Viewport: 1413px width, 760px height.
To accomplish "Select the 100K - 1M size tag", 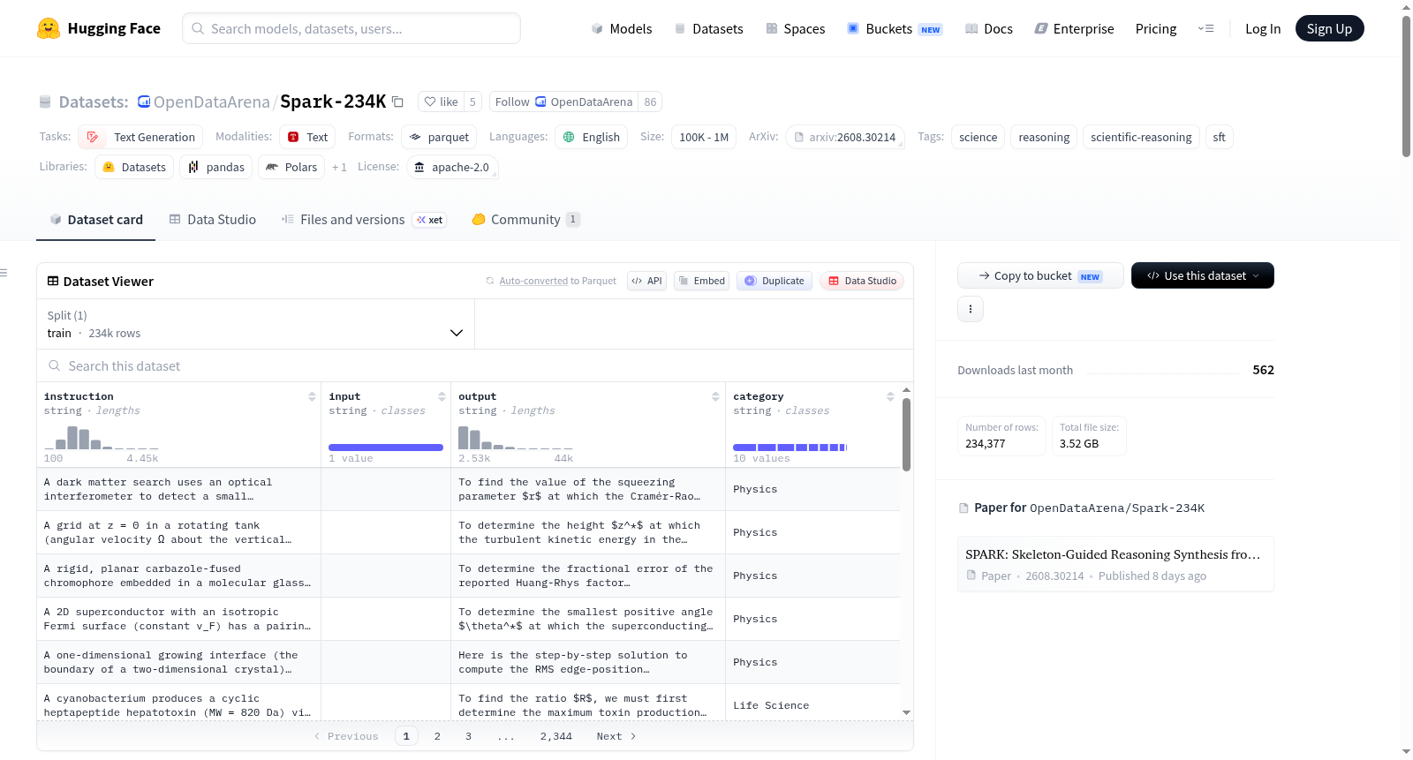I will click(704, 137).
